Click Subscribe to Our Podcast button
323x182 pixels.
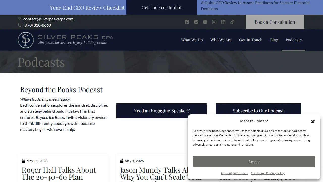(258, 111)
